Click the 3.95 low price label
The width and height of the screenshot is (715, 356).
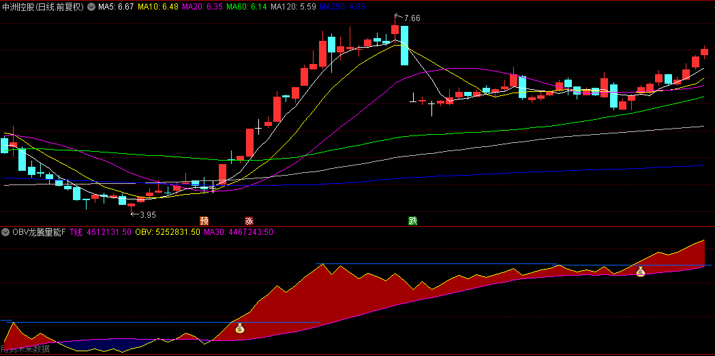coord(148,214)
